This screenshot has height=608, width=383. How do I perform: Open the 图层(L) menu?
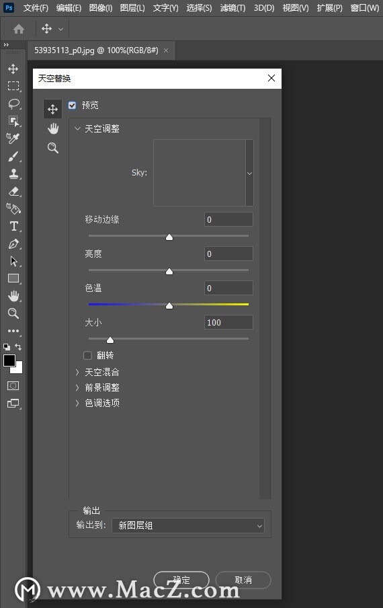coord(132,8)
